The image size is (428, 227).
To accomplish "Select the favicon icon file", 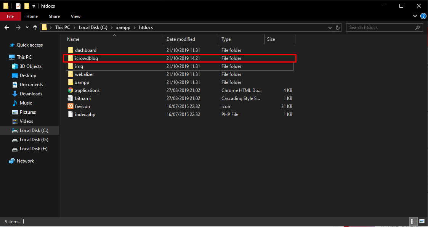I will click(180, 106).
